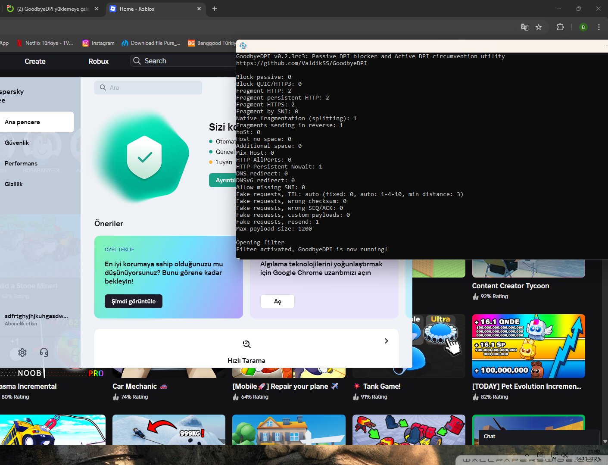This screenshot has height=465, width=608.
Task: Show hidden system tray icons
Action: pos(527,455)
